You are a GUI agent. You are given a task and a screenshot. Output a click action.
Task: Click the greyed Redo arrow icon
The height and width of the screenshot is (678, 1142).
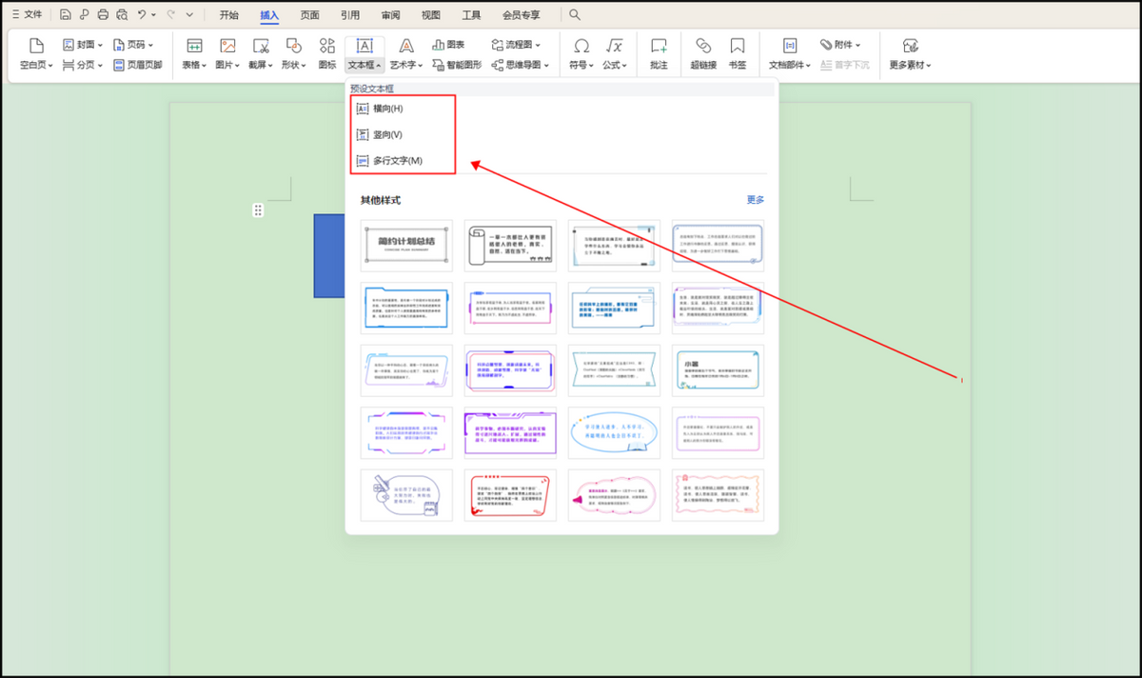point(170,15)
